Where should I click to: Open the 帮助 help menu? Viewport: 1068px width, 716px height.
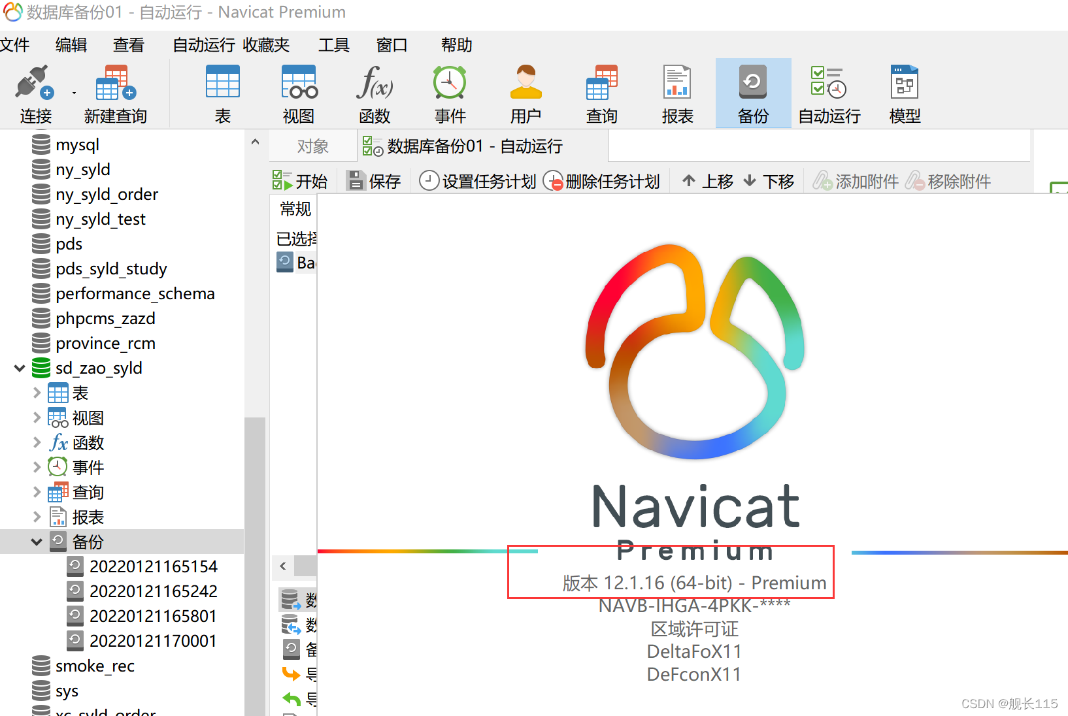pos(457,45)
